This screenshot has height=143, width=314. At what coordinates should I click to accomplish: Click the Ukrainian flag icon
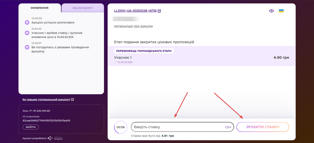click(281, 11)
